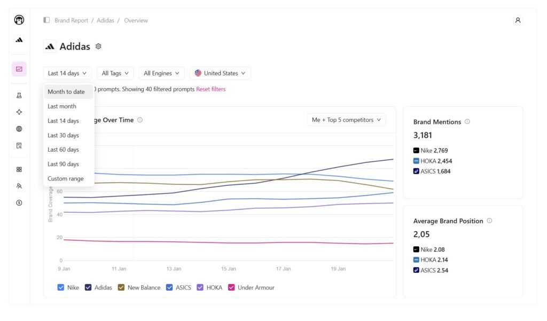This screenshot has width=547, height=321.
Task: Open the Me + Top 5 competitors dropdown
Action: pos(346,120)
